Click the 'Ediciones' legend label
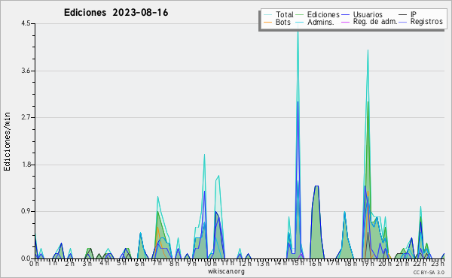Viewport: 452px width, 278px height. coord(323,14)
